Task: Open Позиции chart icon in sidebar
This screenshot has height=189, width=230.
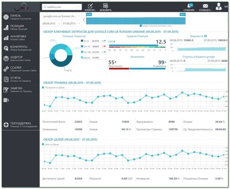Action: pos(6,28)
